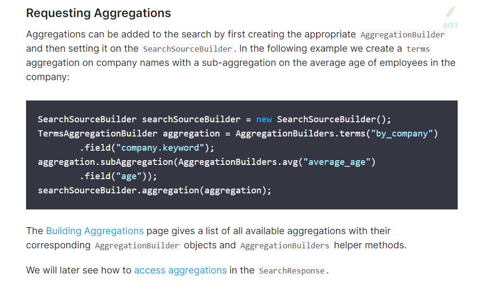Screen dimensions: 496x290
Task: Click inline code AggregationBuilder in first paragraph
Action: tap(402, 35)
